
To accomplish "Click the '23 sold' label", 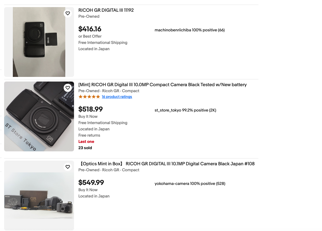I will [x=85, y=148].
